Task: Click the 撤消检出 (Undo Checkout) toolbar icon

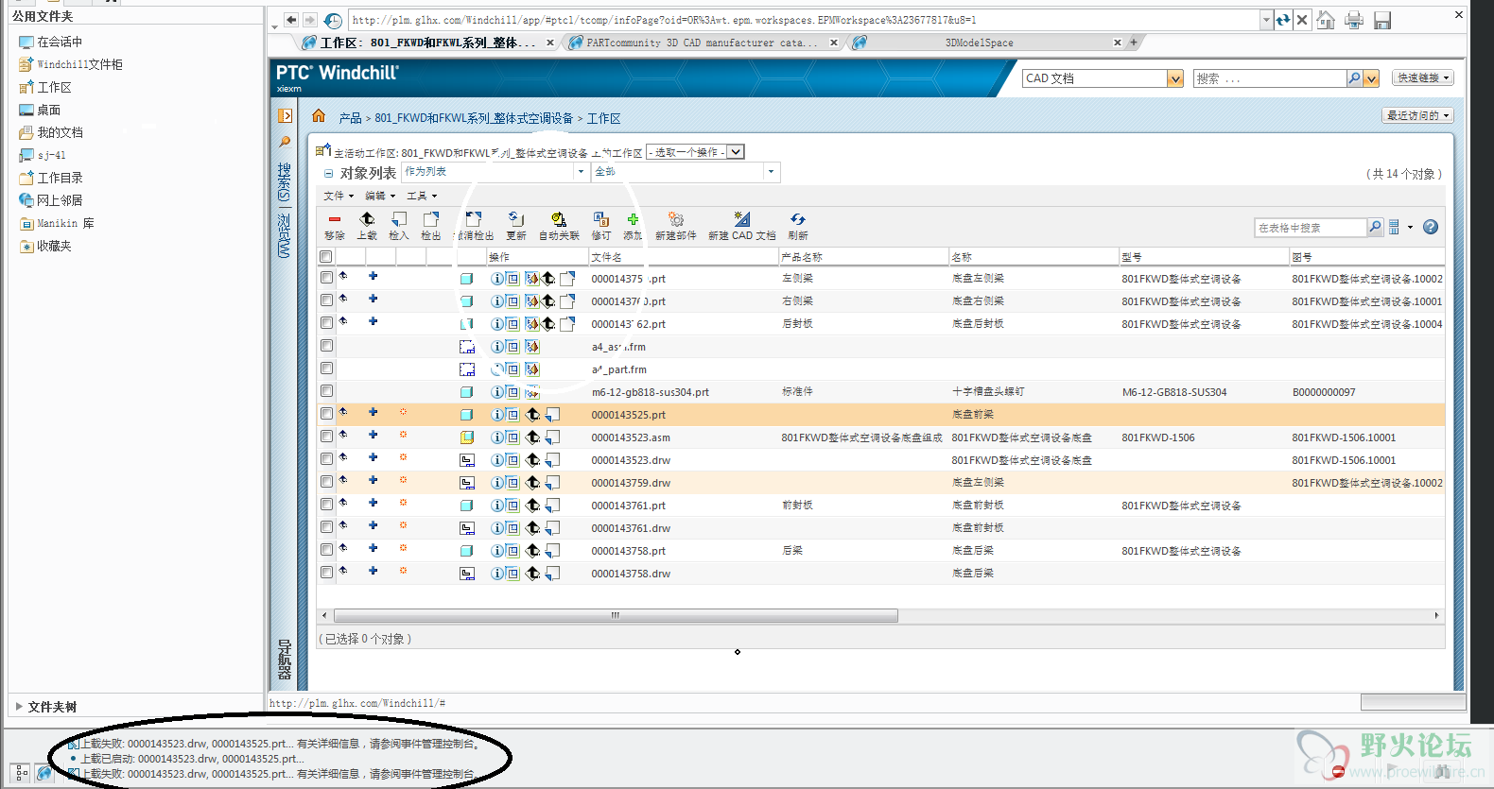Action: tap(474, 219)
